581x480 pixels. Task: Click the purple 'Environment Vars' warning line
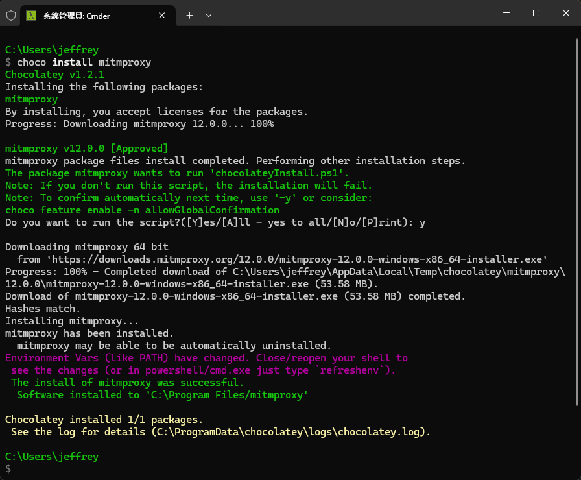(x=206, y=358)
